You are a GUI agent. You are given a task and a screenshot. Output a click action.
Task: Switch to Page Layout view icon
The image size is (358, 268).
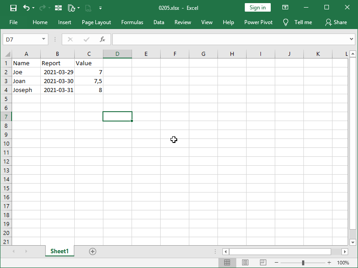coord(245,262)
